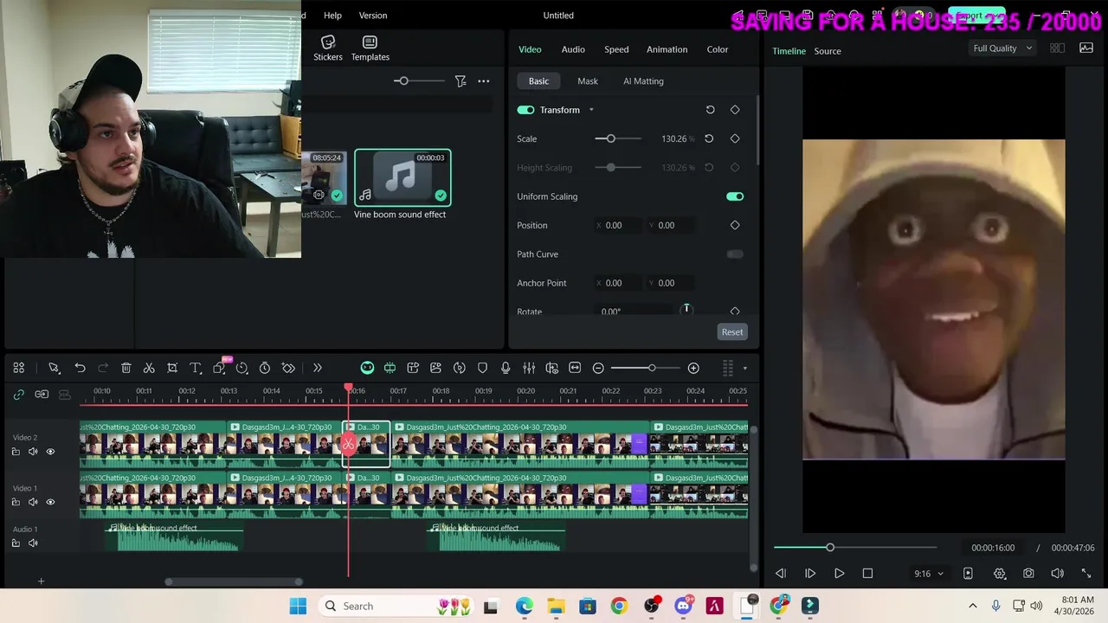This screenshot has height=623, width=1108.
Task: Disable Uniform Scaling toggle
Action: click(x=735, y=196)
